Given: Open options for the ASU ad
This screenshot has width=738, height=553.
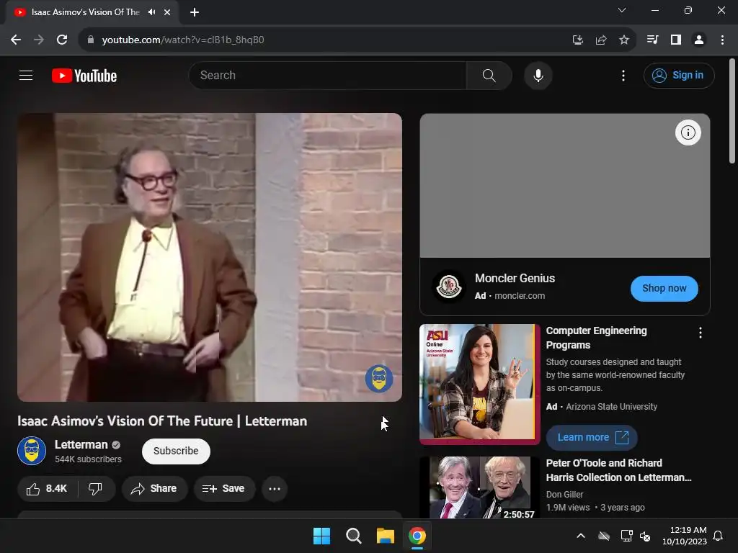Looking at the screenshot, I should [701, 333].
